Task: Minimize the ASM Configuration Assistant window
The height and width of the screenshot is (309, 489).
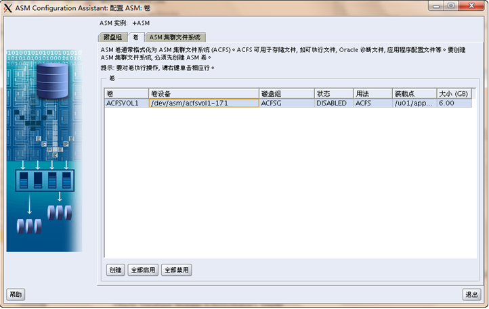Action: click(436, 6)
